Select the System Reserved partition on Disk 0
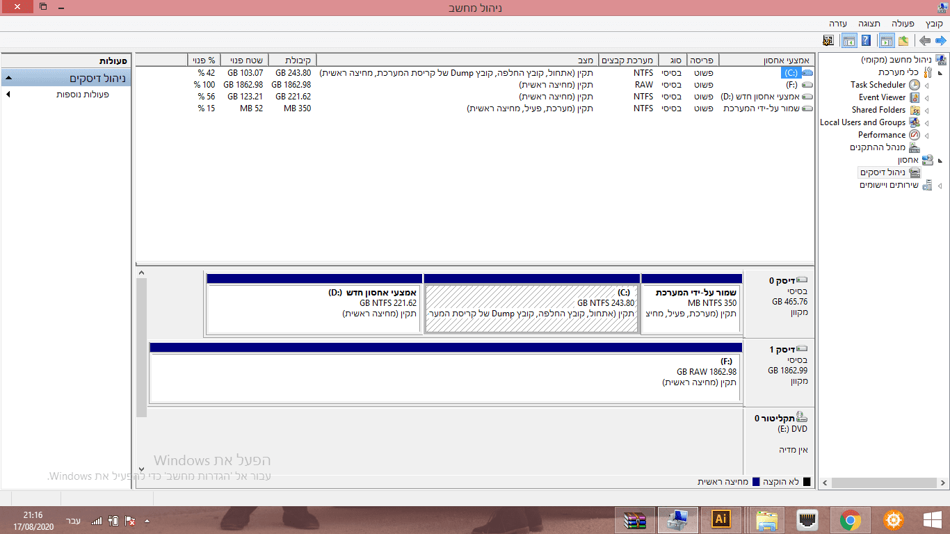Screen dimensions: 950x534 pyautogui.click(x=691, y=304)
